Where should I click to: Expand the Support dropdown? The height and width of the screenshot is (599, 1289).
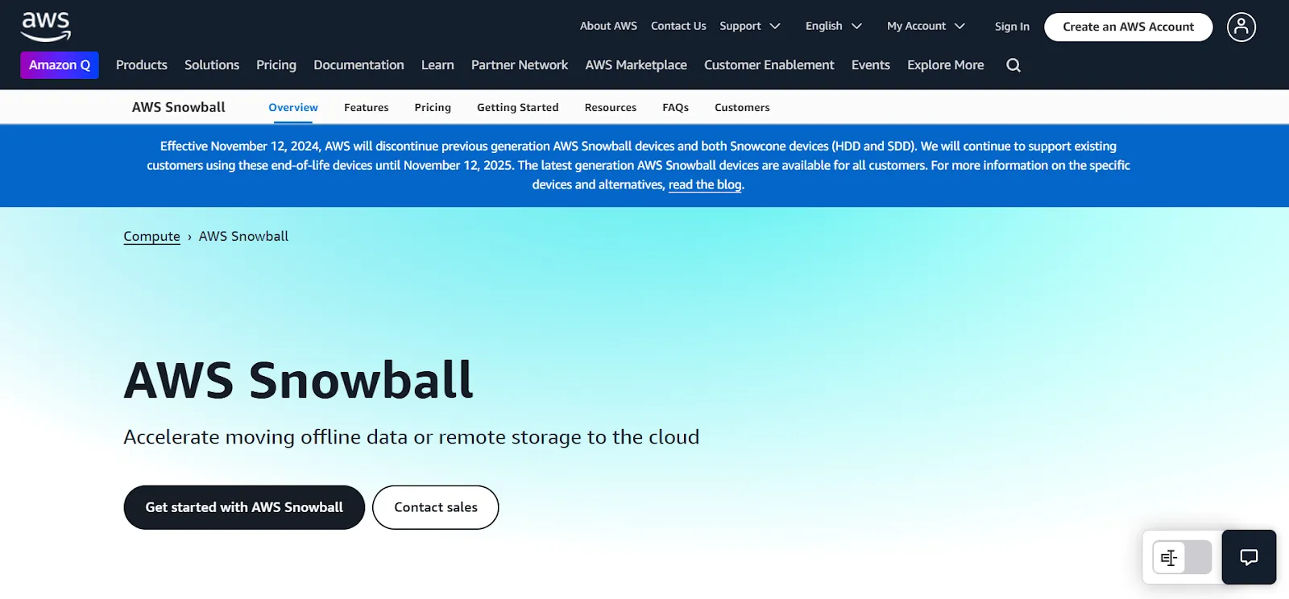click(x=750, y=26)
